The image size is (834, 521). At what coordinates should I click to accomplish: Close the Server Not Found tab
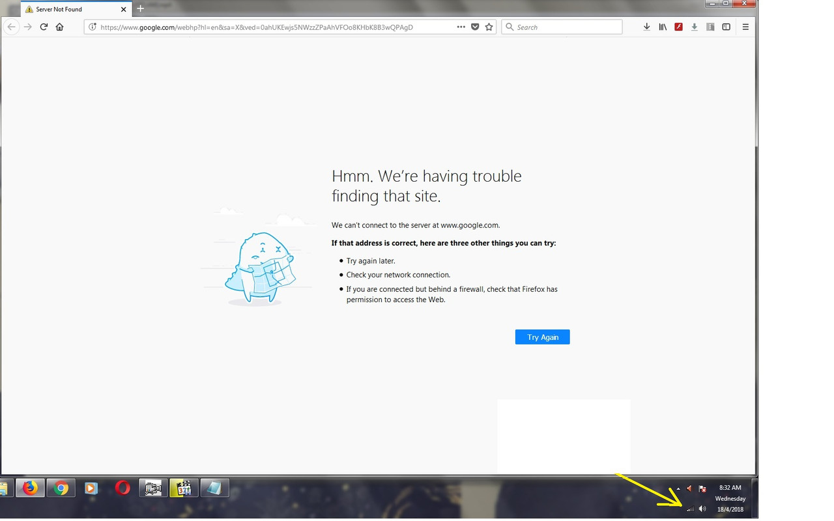coord(124,9)
